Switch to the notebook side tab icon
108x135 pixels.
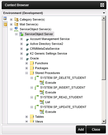[x=5, y=24]
